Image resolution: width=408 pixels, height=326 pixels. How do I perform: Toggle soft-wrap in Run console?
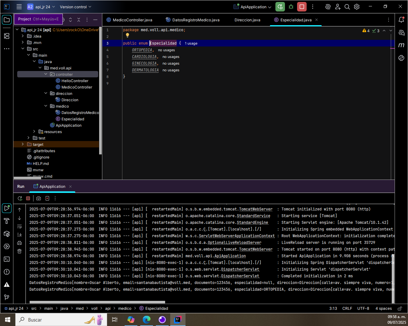[x=19, y=227]
